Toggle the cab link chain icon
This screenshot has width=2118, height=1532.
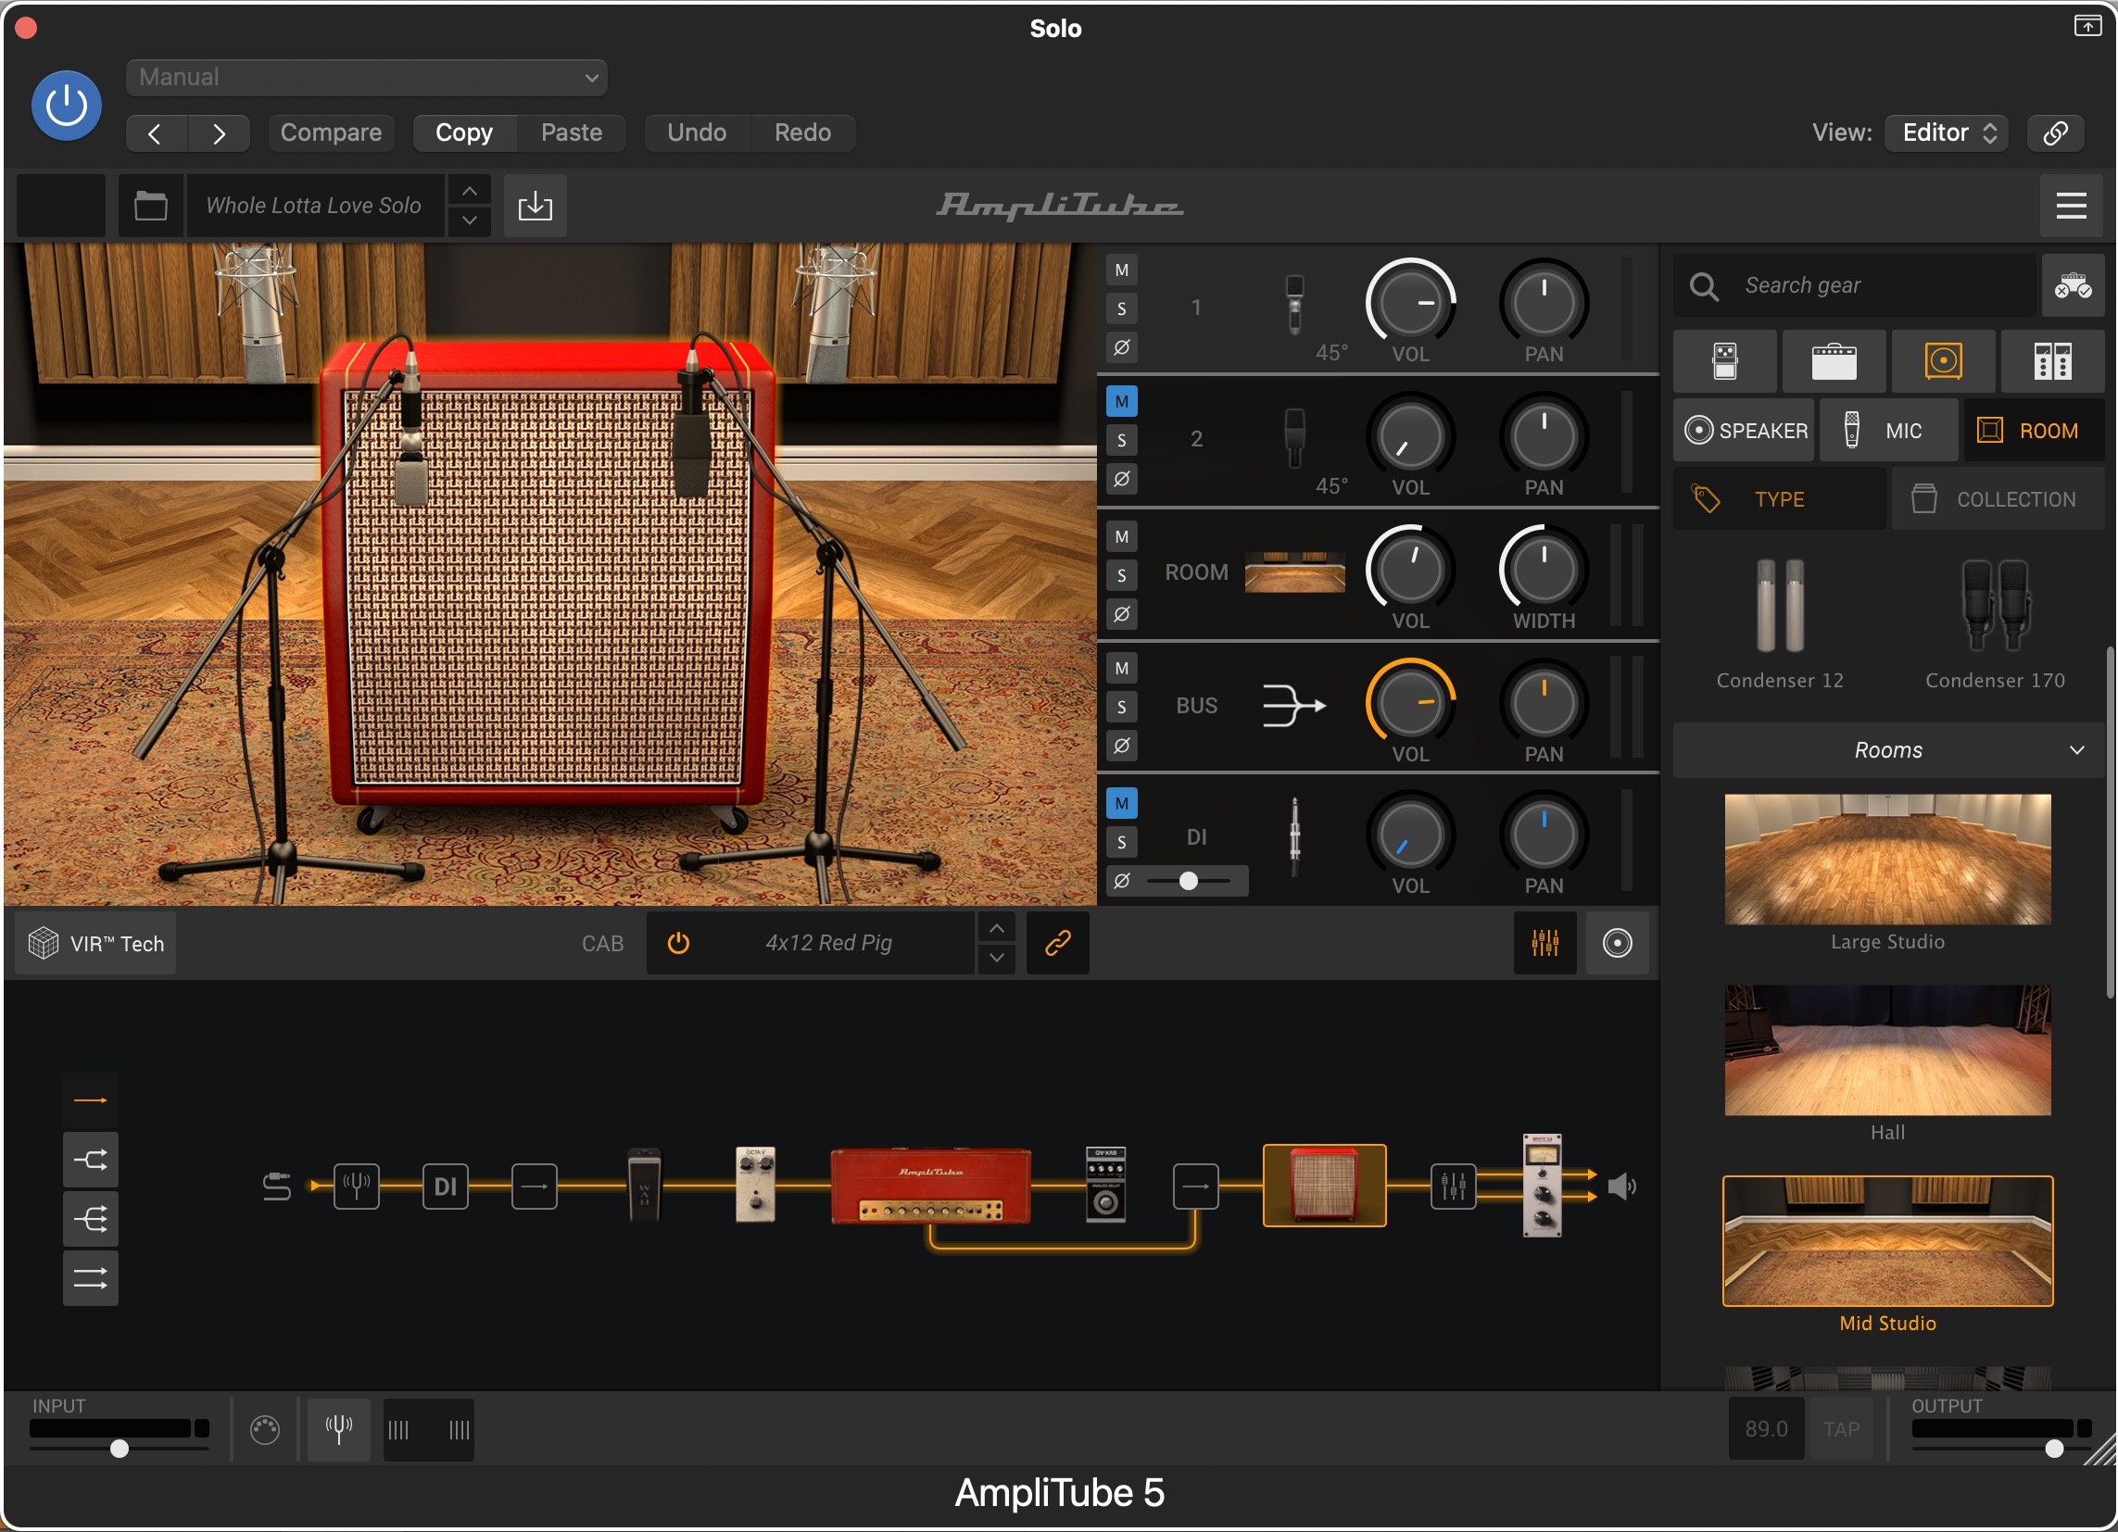coord(1057,944)
